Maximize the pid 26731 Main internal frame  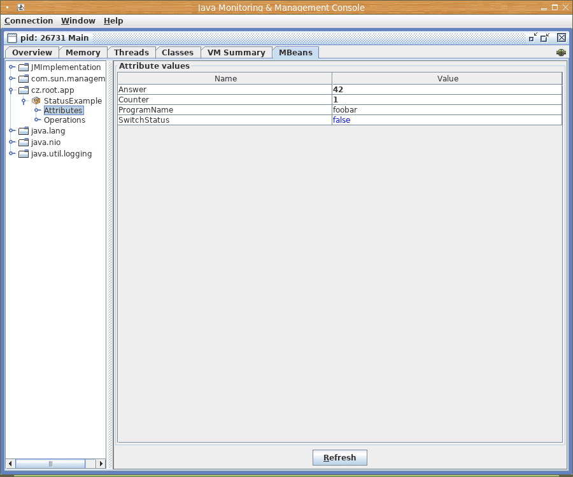(545, 38)
